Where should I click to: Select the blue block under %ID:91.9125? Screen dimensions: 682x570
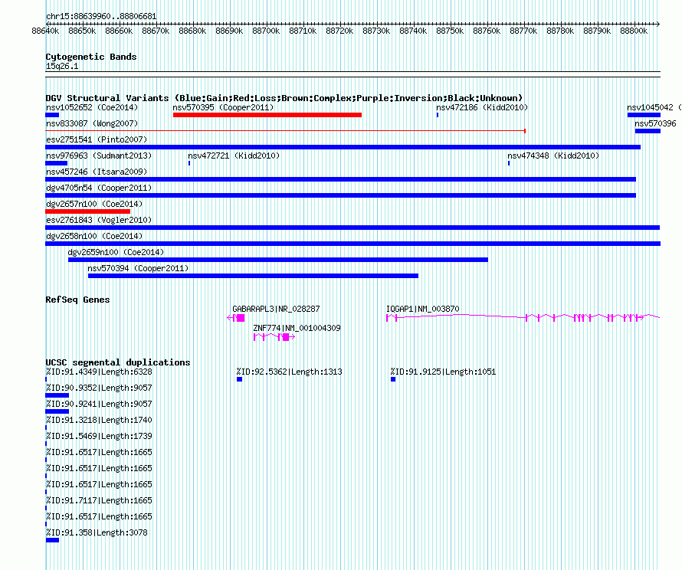pos(393,379)
